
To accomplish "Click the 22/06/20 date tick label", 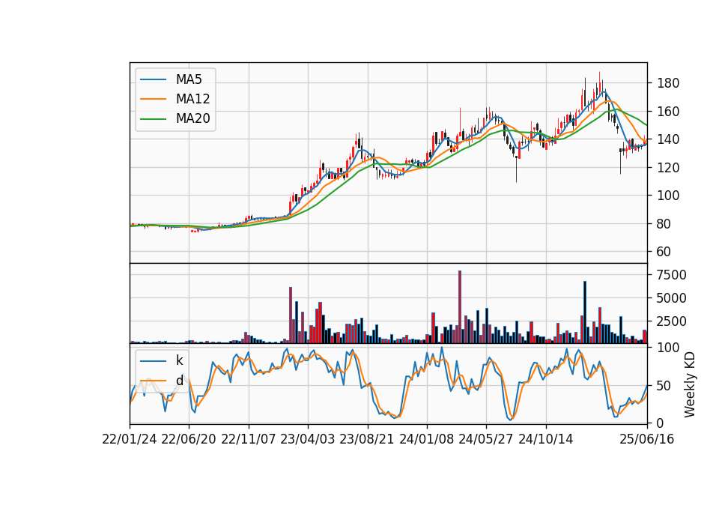I will 189,440.
